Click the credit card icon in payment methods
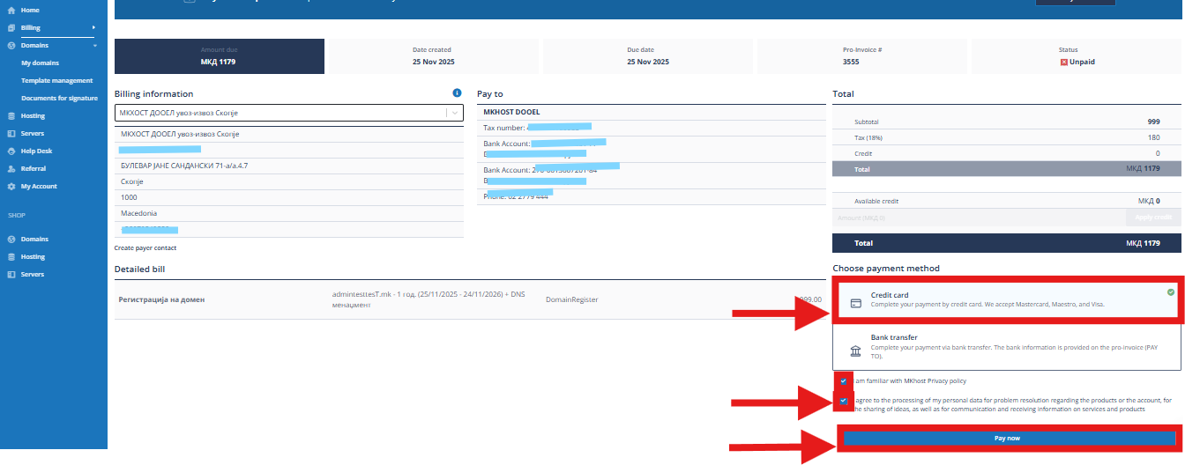1185x465 pixels. [855, 303]
